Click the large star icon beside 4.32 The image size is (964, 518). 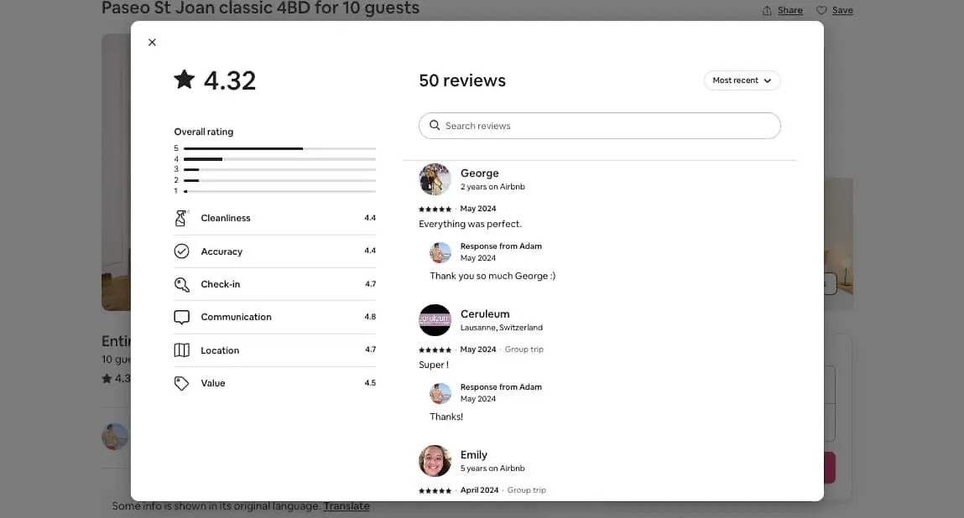click(x=184, y=80)
